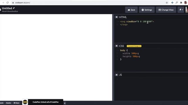Open the Unlock all of CodePen link
This screenshot has width=188, height=105.
pos(46,102)
